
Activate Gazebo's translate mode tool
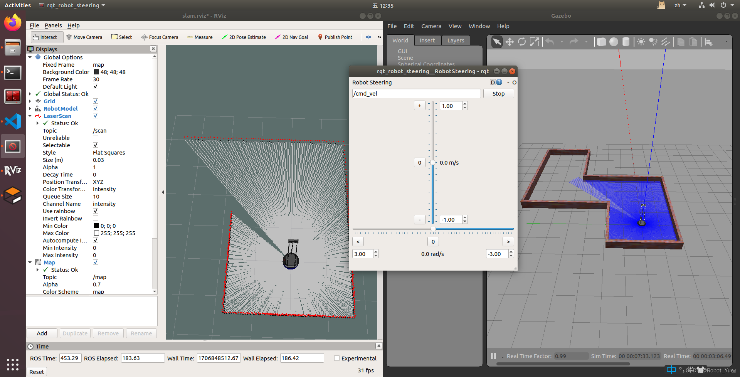click(510, 42)
